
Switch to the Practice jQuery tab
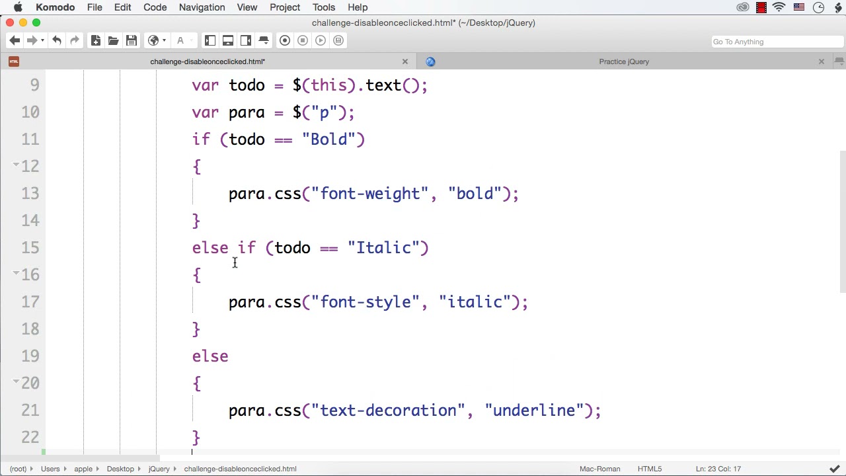[624, 61]
